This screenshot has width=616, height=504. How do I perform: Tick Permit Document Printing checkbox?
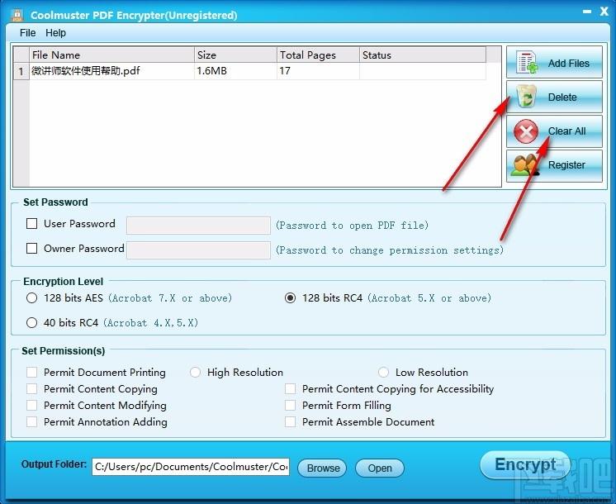tap(32, 373)
